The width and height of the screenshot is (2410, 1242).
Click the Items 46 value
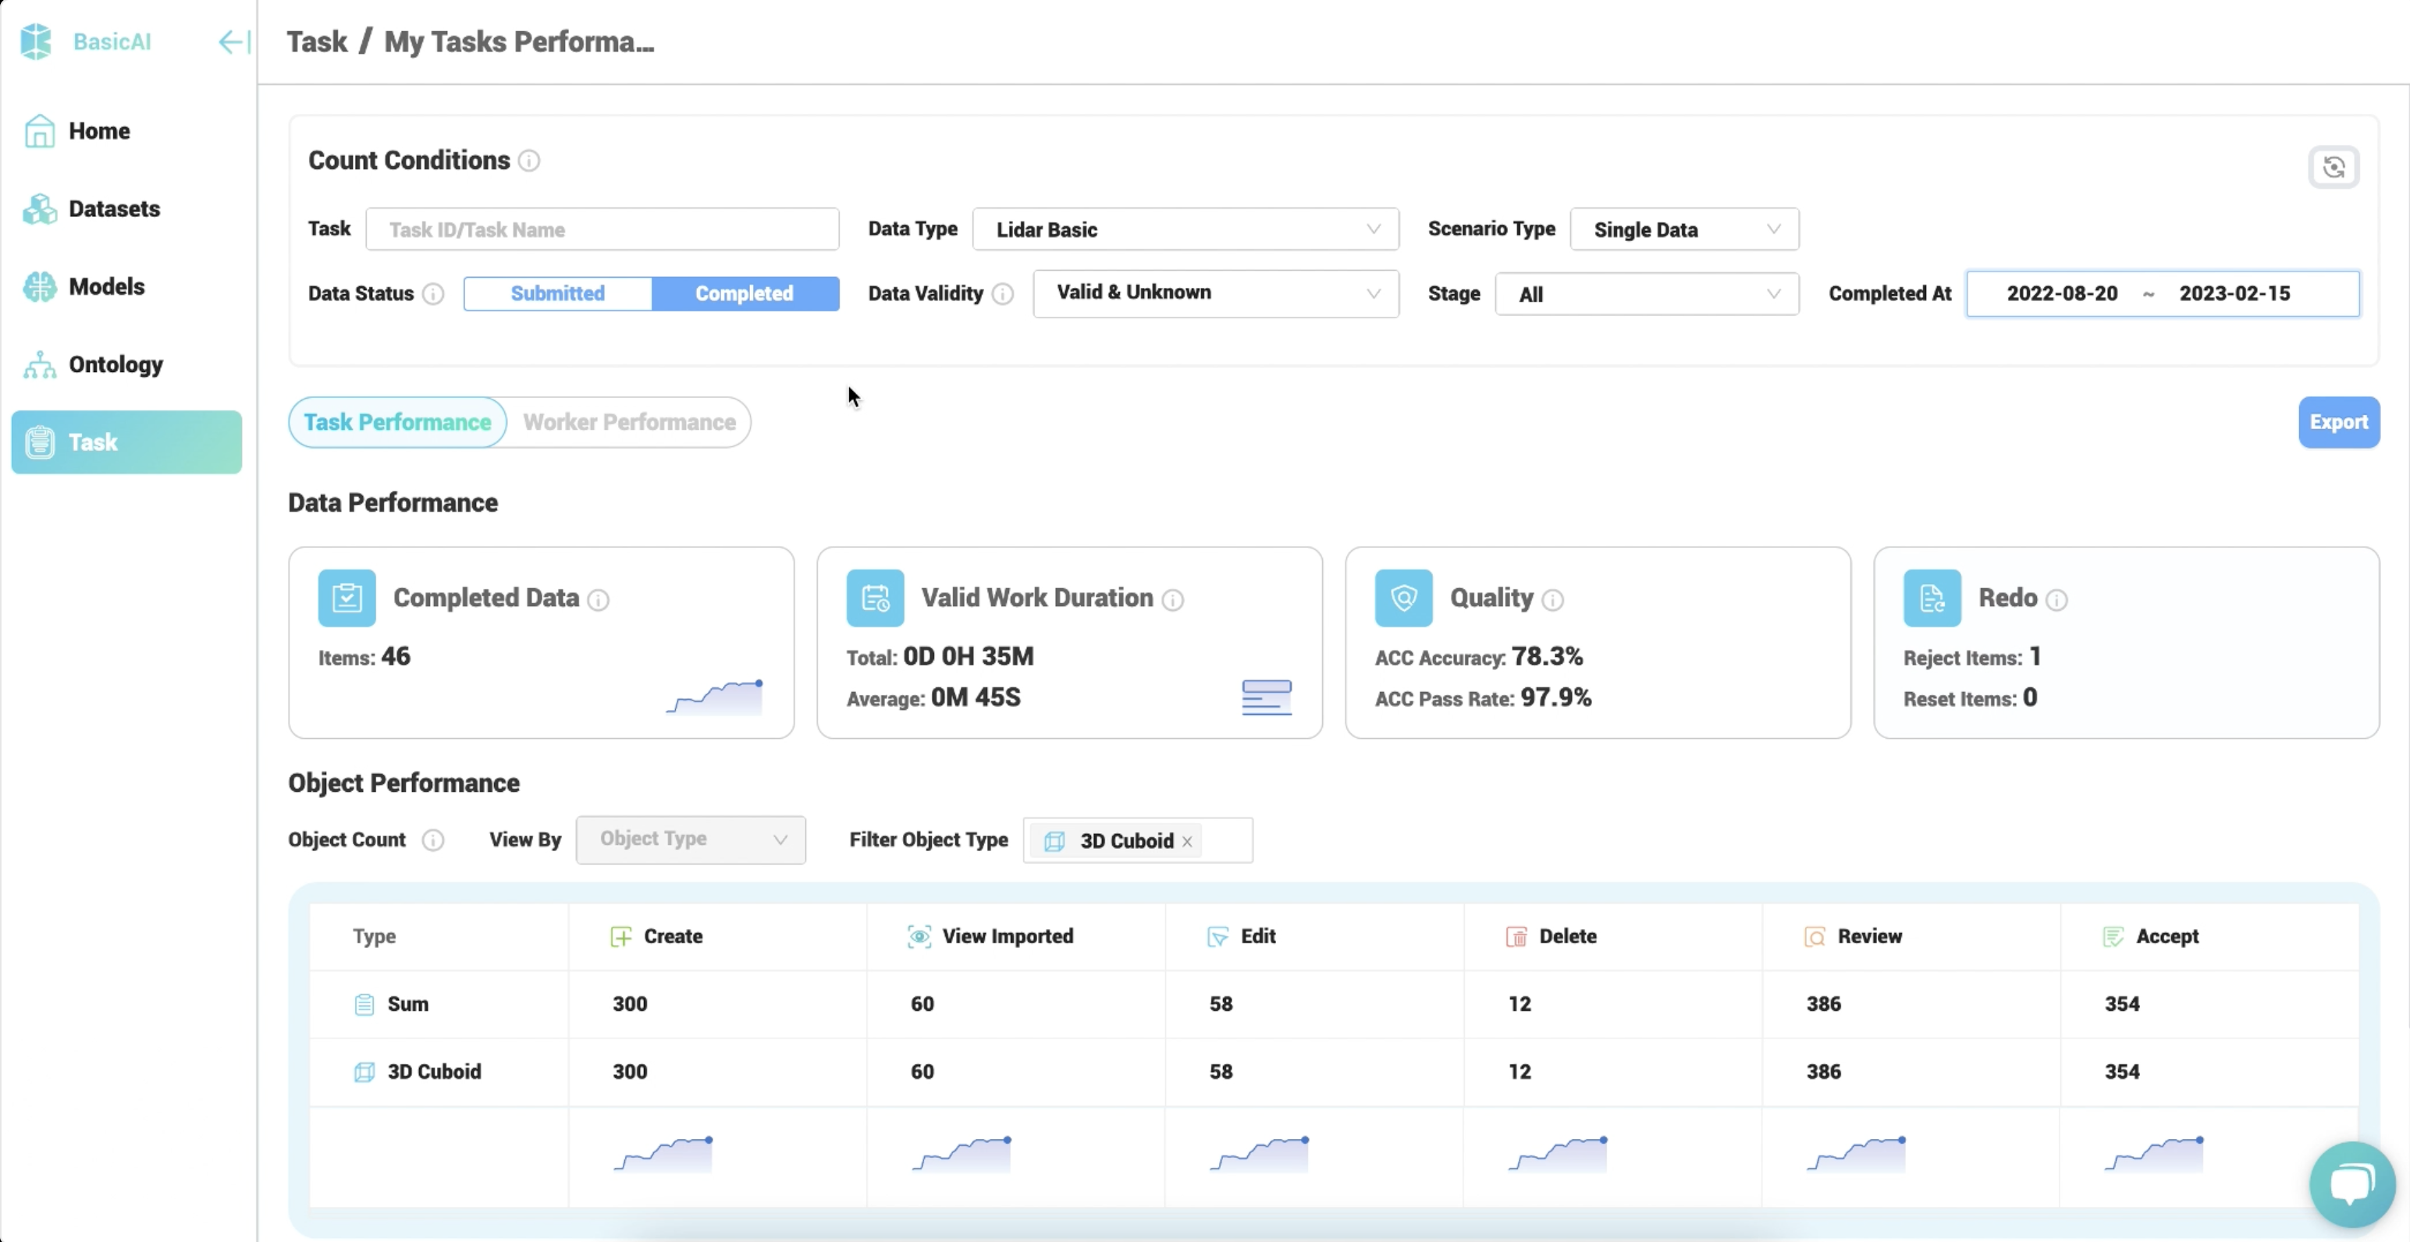click(396, 657)
